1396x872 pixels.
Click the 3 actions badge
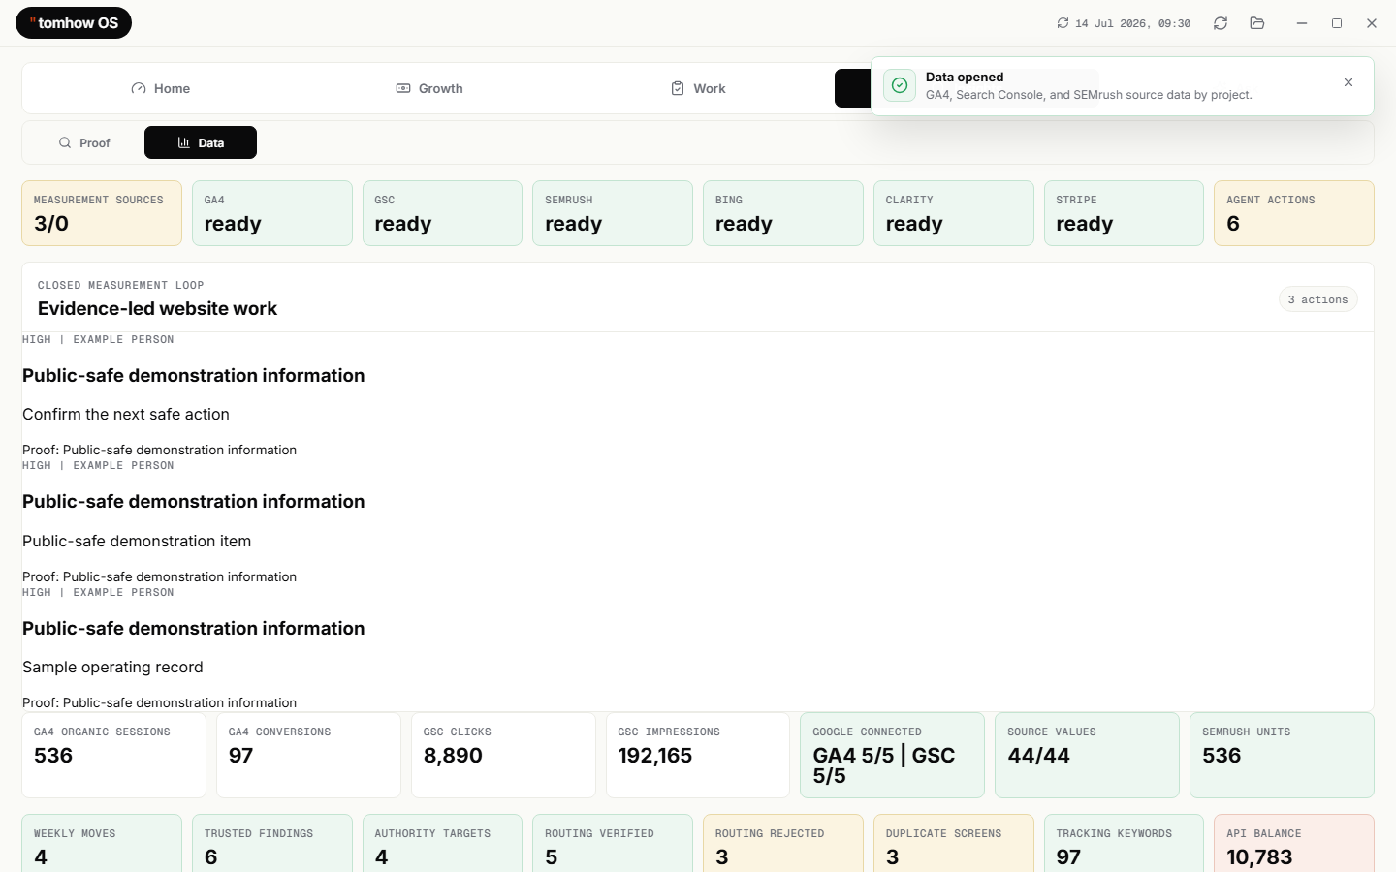coord(1317,299)
